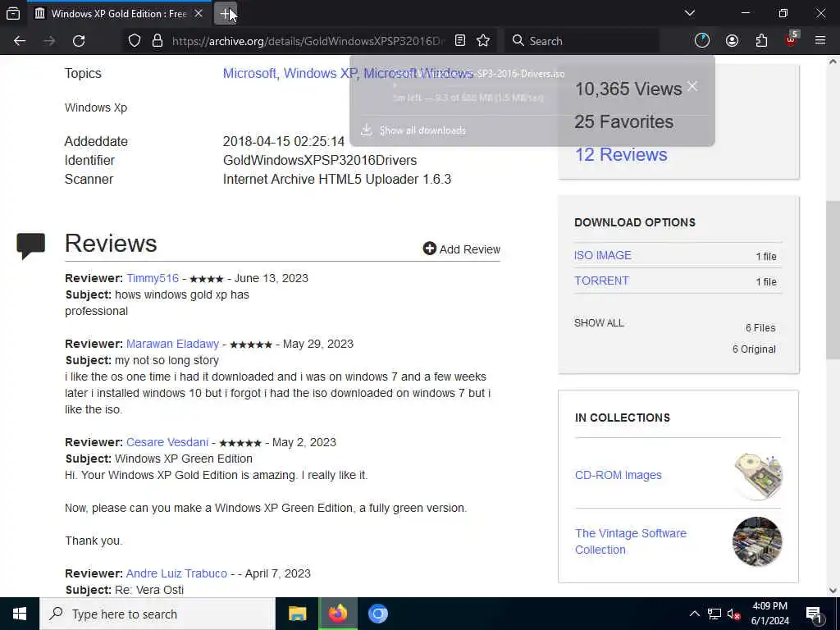This screenshot has height=630, width=840.
Task: Click SHOW ALL download files
Action: pyautogui.click(x=599, y=323)
